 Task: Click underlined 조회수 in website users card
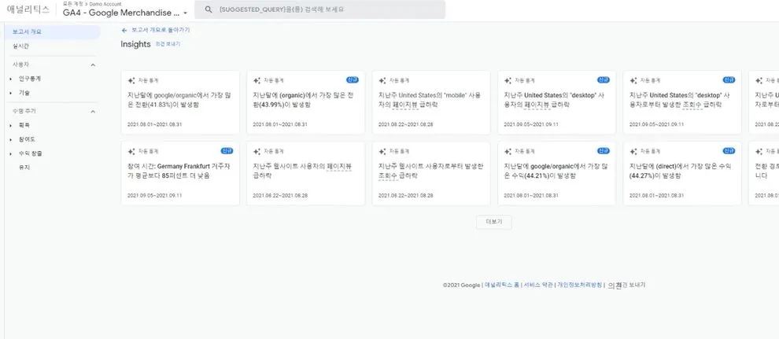[388, 175]
